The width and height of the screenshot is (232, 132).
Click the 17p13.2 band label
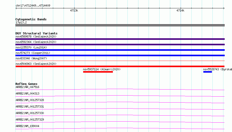[21, 22]
